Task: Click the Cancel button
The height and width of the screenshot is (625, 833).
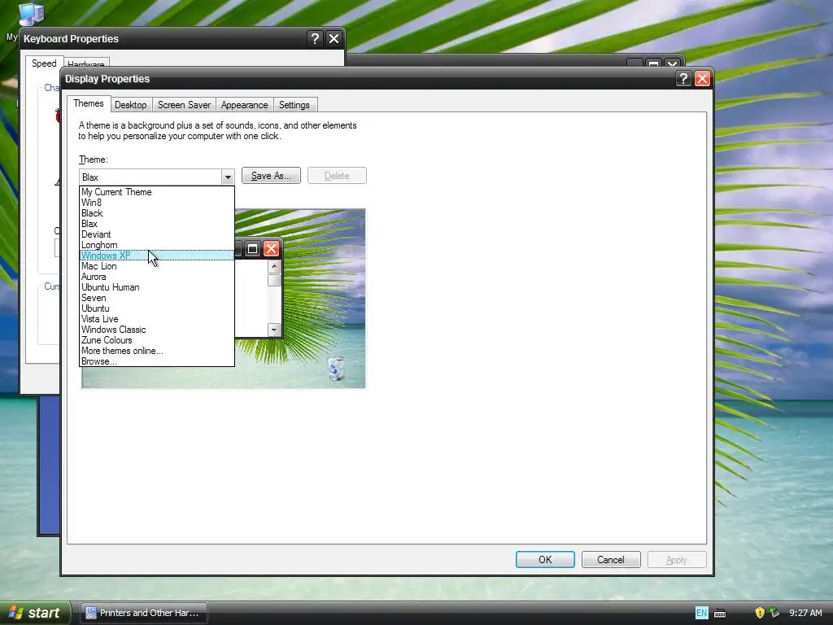Action: 611,560
